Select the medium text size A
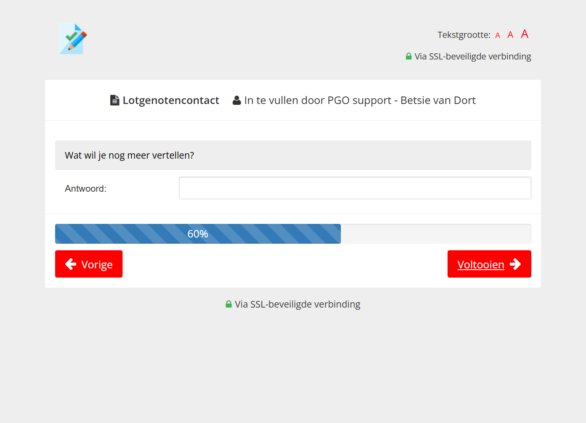The image size is (586, 423). 510,35
